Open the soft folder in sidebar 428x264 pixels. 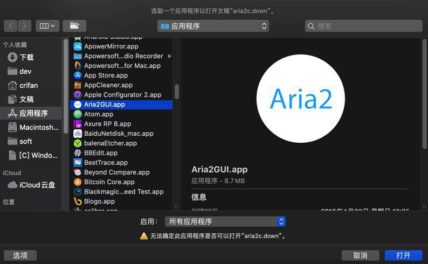pyautogui.click(x=31, y=141)
